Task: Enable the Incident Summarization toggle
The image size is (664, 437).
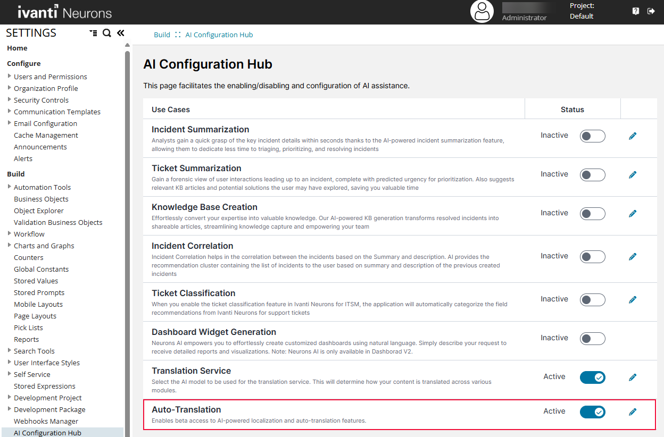Action: 592,136
